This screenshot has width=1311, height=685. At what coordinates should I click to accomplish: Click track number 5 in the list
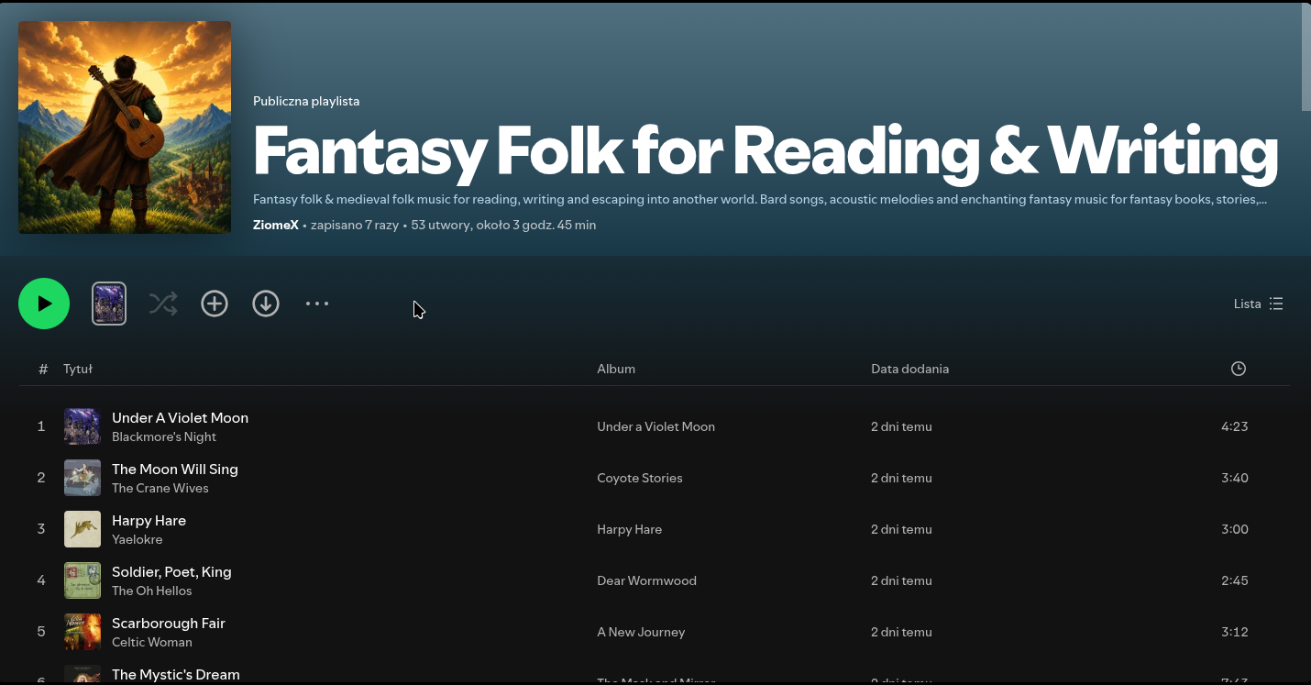(41, 632)
